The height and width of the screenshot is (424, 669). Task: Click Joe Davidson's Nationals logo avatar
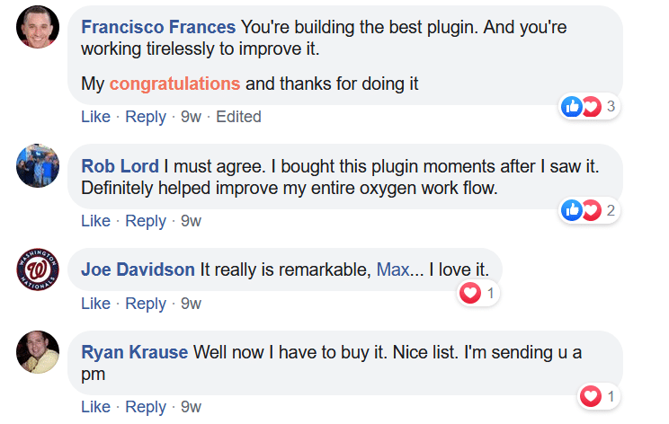pyautogui.click(x=39, y=269)
